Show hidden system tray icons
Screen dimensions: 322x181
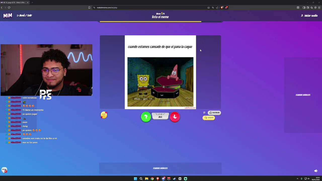coord(297,179)
